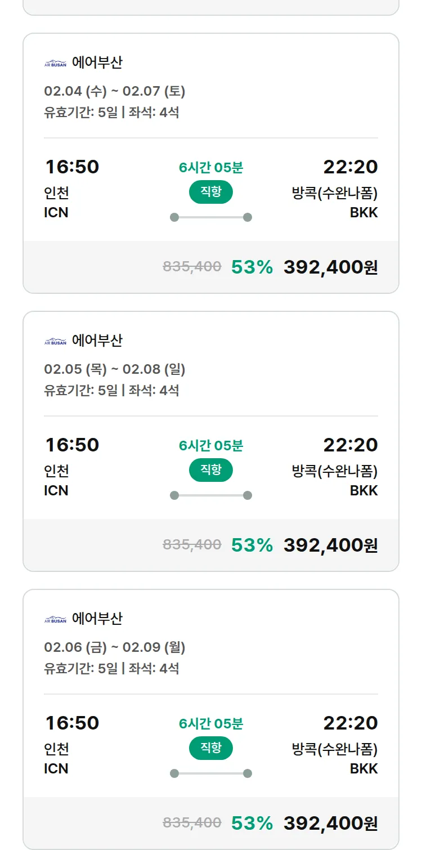Click Air Busan logo on 02.06 flight card

click(x=55, y=620)
